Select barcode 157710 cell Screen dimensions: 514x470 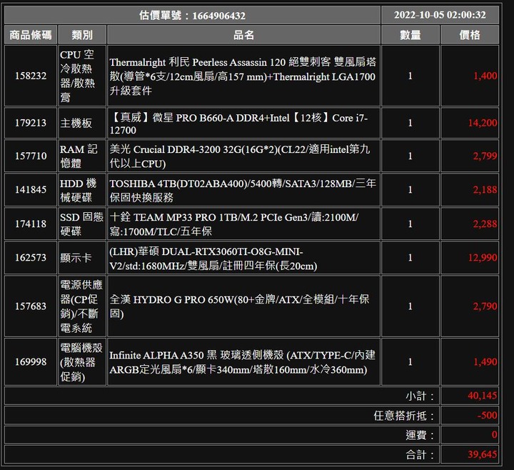31,156
